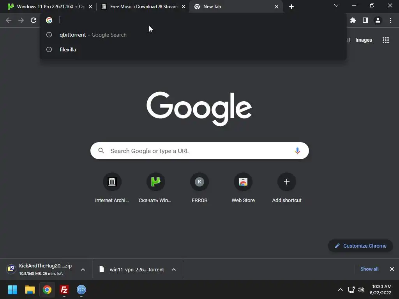
Task: Open the Windows Start menu
Action: pos(12,290)
